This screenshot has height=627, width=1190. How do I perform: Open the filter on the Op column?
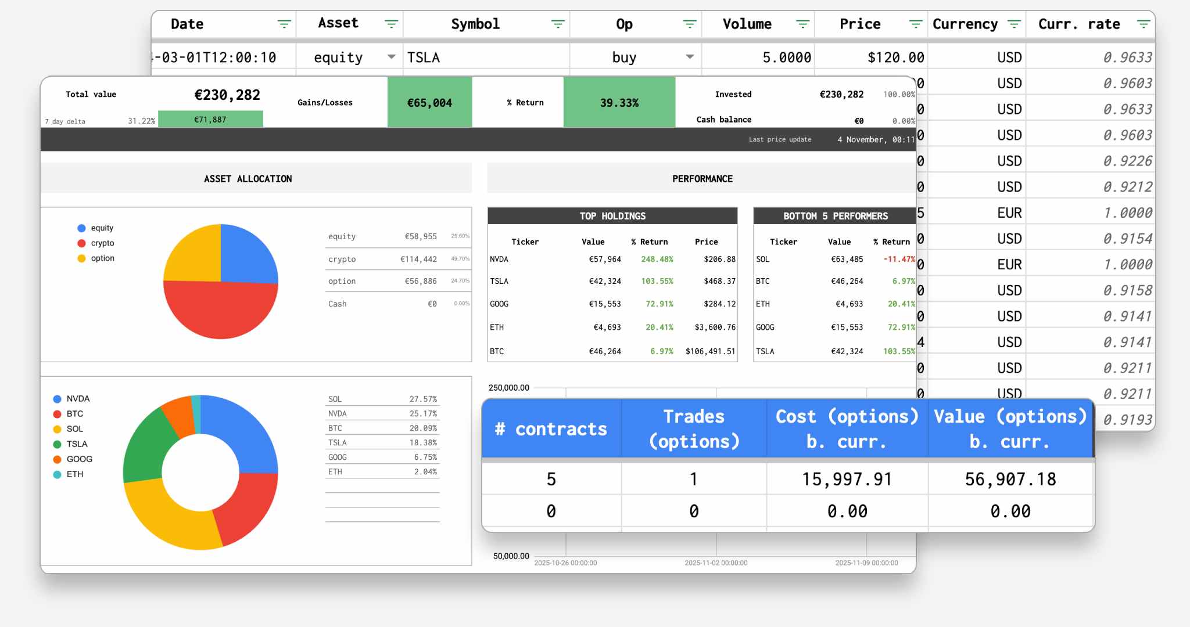point(690,24)
